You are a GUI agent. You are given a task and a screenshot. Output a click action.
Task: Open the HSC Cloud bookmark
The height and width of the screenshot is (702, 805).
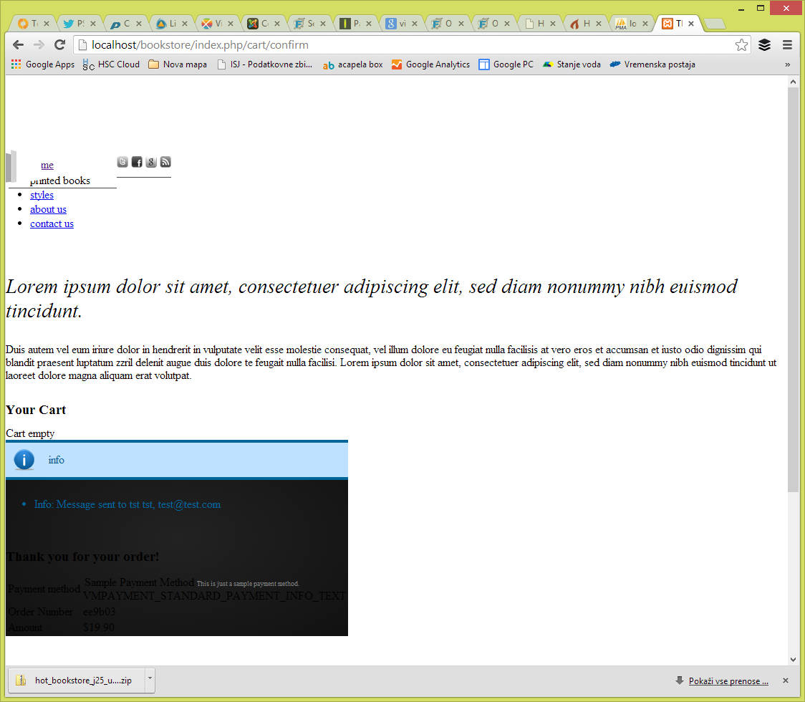coord(112,64)
